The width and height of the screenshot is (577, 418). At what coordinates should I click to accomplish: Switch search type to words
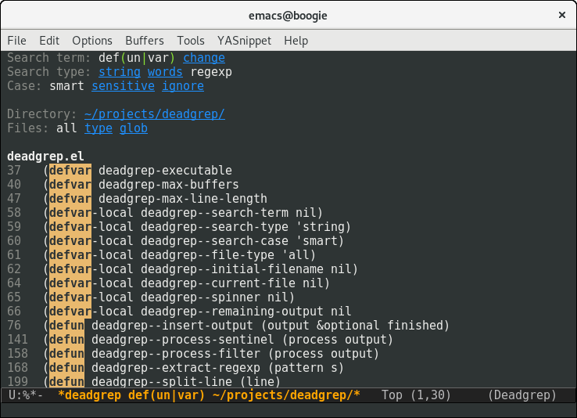pos(165,72)
